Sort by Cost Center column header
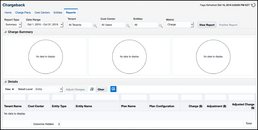Screen dimensions: 258x130 coord(39,106)
